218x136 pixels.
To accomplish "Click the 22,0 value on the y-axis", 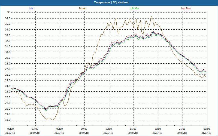I will click(x=8, y=97).
